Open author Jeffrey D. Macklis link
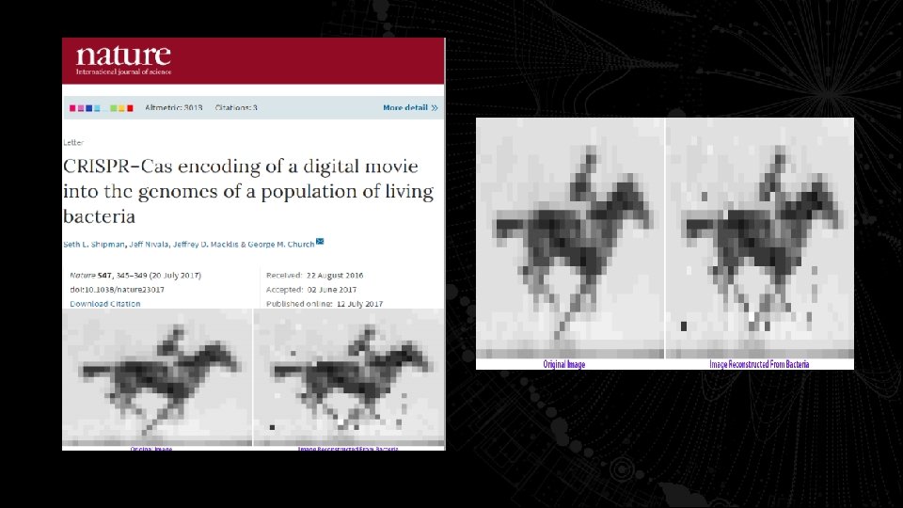The height and width of the screenshot is (508, 903). point(206,245)
